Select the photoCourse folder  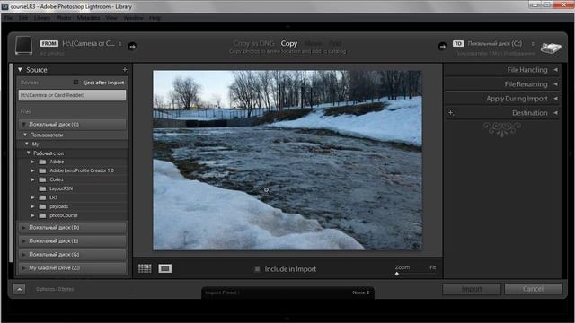(64, 215)
